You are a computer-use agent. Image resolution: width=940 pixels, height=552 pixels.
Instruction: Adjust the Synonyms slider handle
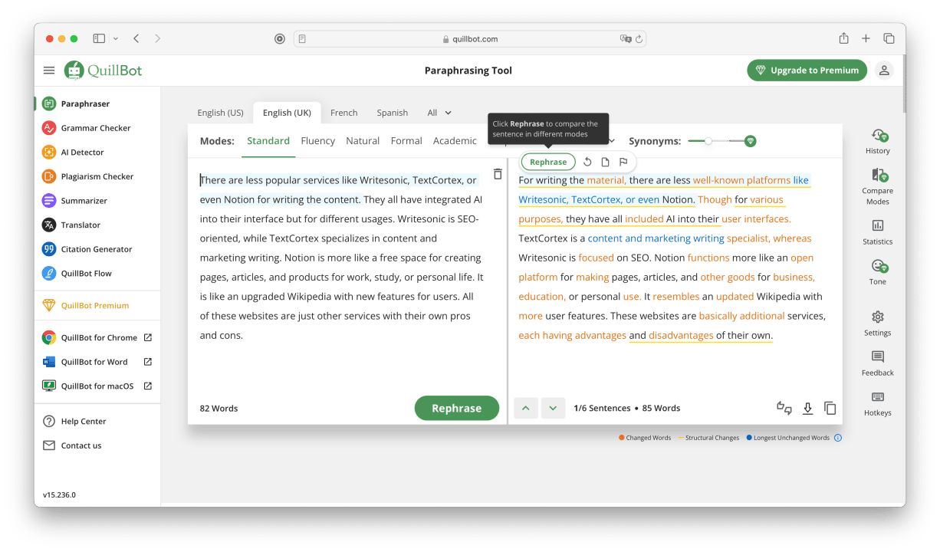(x=708, y=141)
